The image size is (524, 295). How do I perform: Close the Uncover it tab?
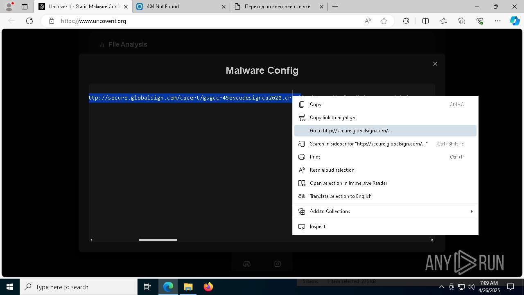(126, 7)
